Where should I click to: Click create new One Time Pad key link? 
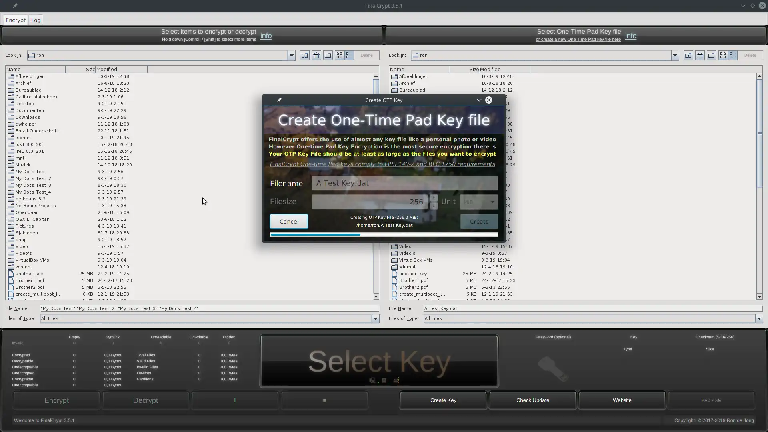578,40
